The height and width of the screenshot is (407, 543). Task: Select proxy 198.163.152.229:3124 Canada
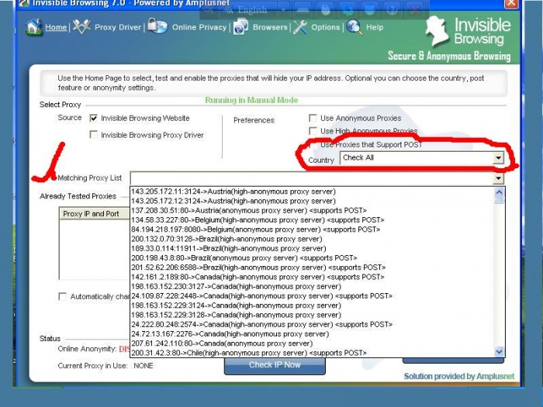(312, 305)
